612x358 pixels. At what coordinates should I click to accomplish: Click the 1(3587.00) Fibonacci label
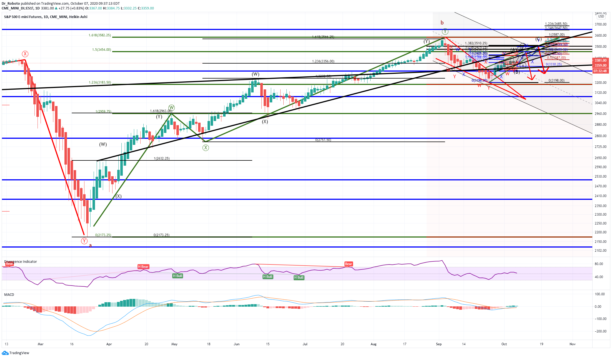(557, 35)
